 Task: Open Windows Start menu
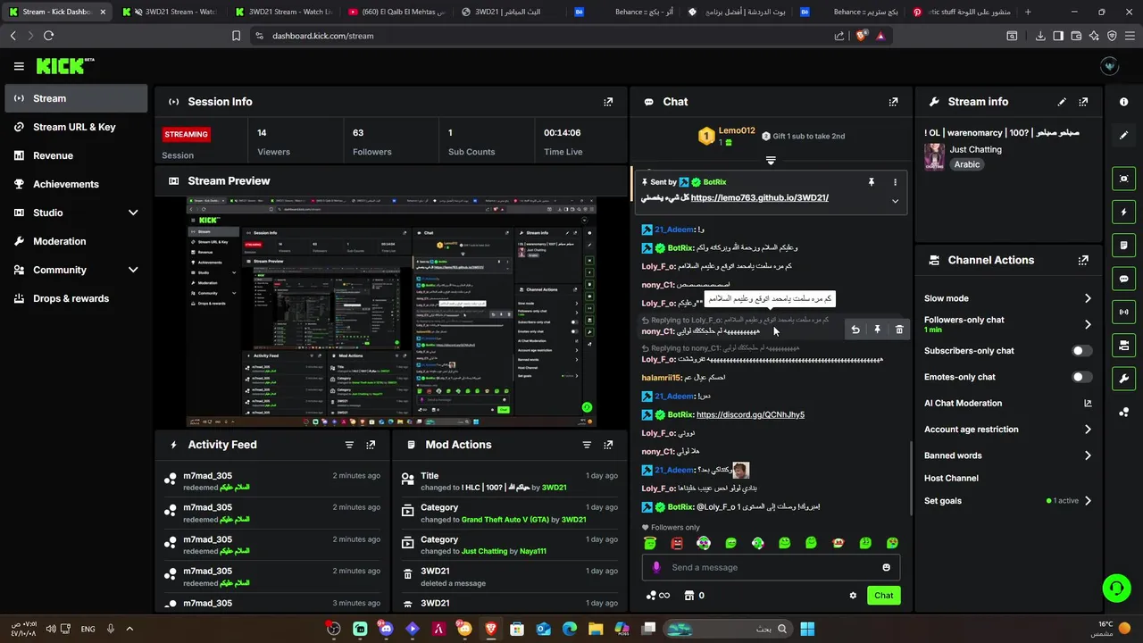pos(807,629)
